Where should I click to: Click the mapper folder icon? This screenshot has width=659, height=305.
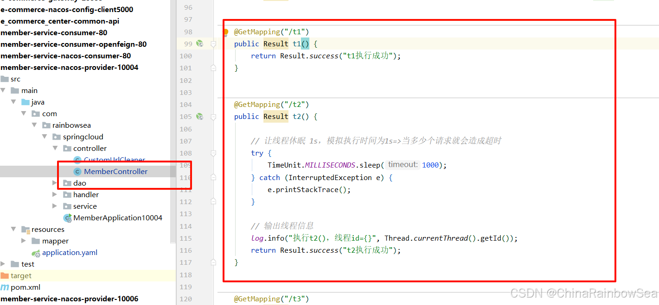pos(36,241)
